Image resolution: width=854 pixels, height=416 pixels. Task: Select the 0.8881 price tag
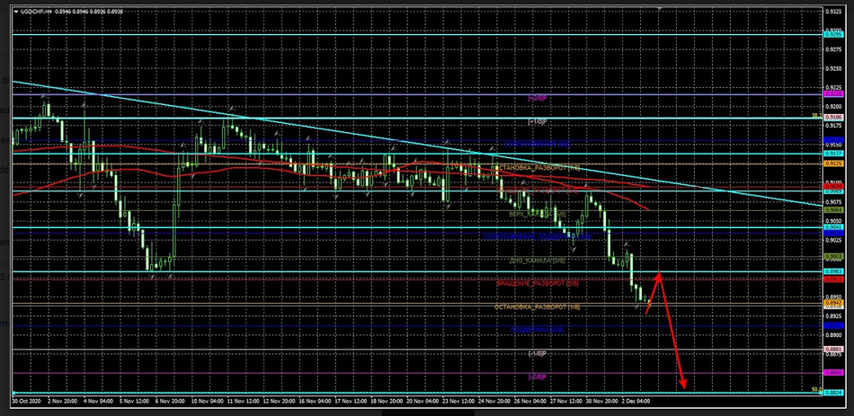tap(833, 349)
